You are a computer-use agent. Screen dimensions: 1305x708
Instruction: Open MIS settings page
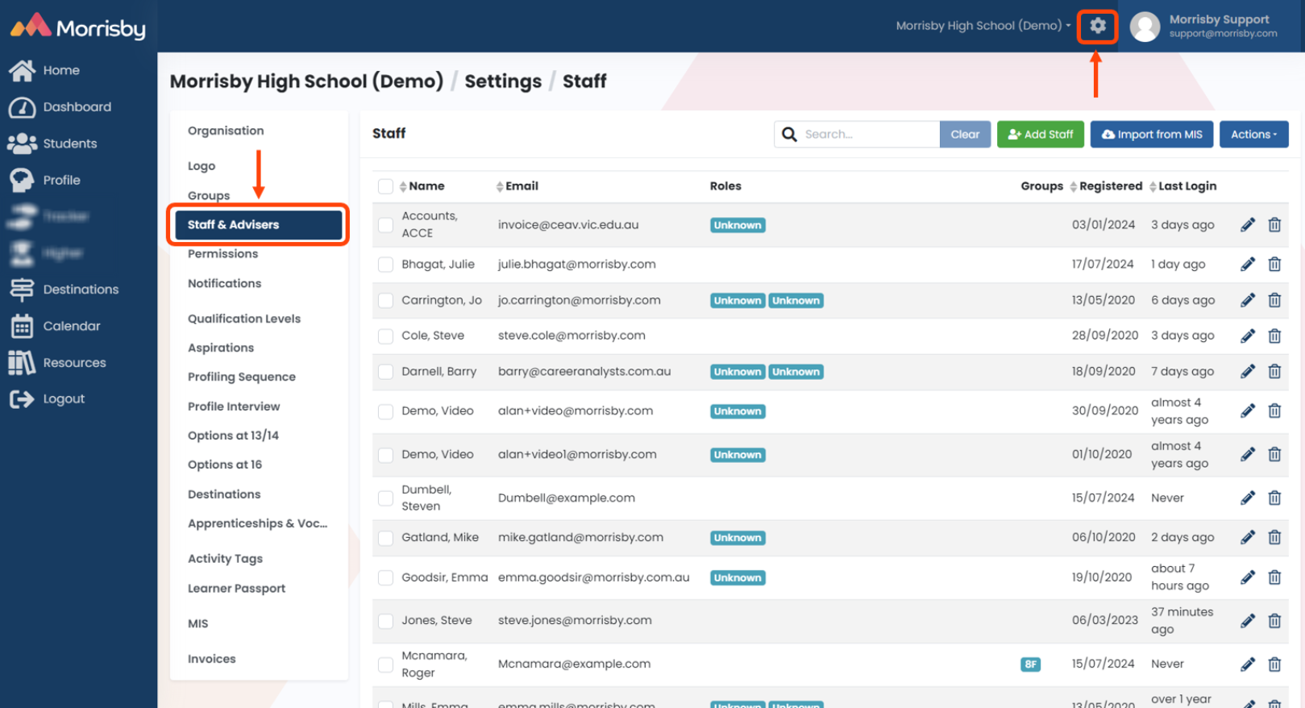(x=198, y=624)
